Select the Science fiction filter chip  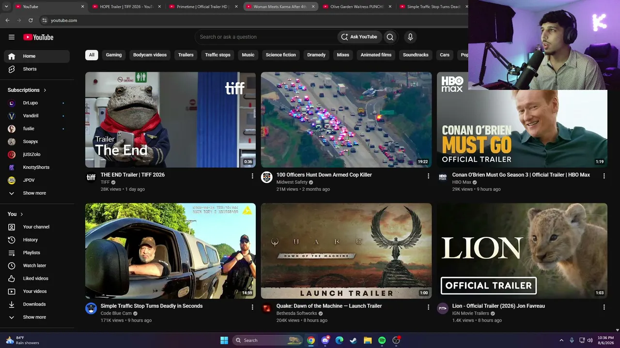click(280, 55)
